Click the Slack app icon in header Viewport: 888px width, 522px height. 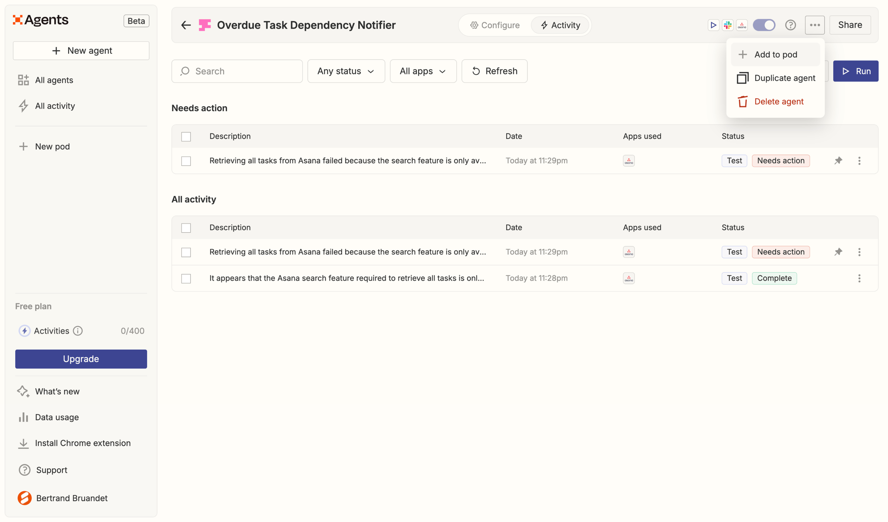pyautogui.click(x=728, y=25)
